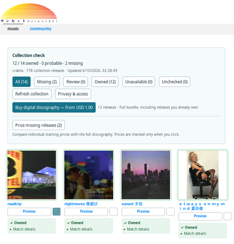234x244 pixels.
Task: Click the 'Compare individual starting prices' note
Action: [x=96, y=134]
